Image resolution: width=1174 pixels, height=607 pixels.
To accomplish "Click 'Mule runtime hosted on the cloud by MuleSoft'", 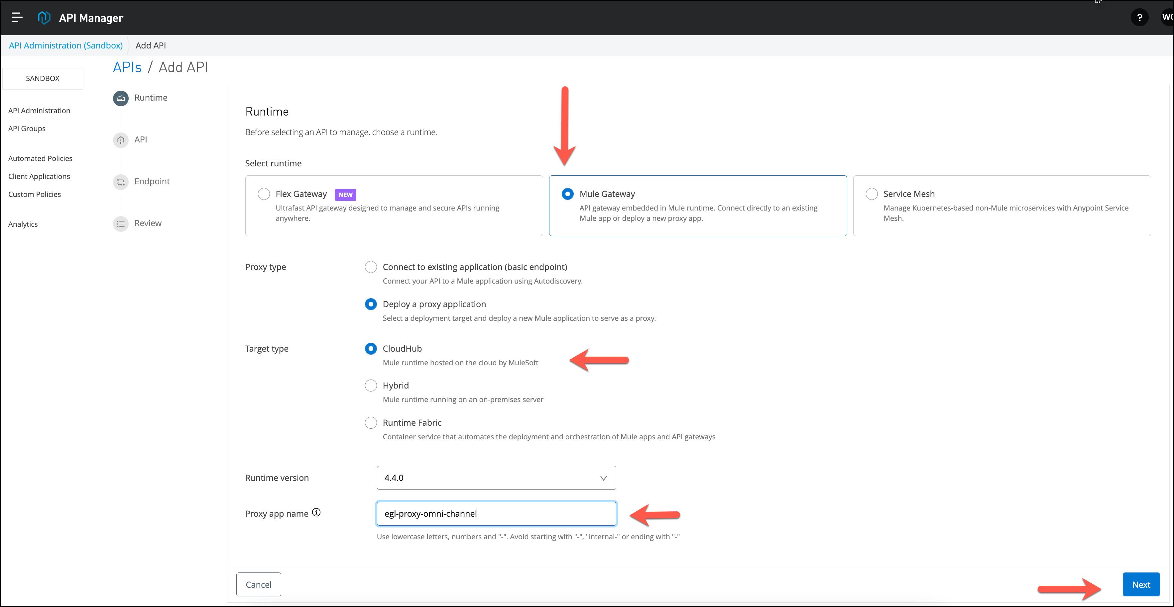I will coord(460,363).
